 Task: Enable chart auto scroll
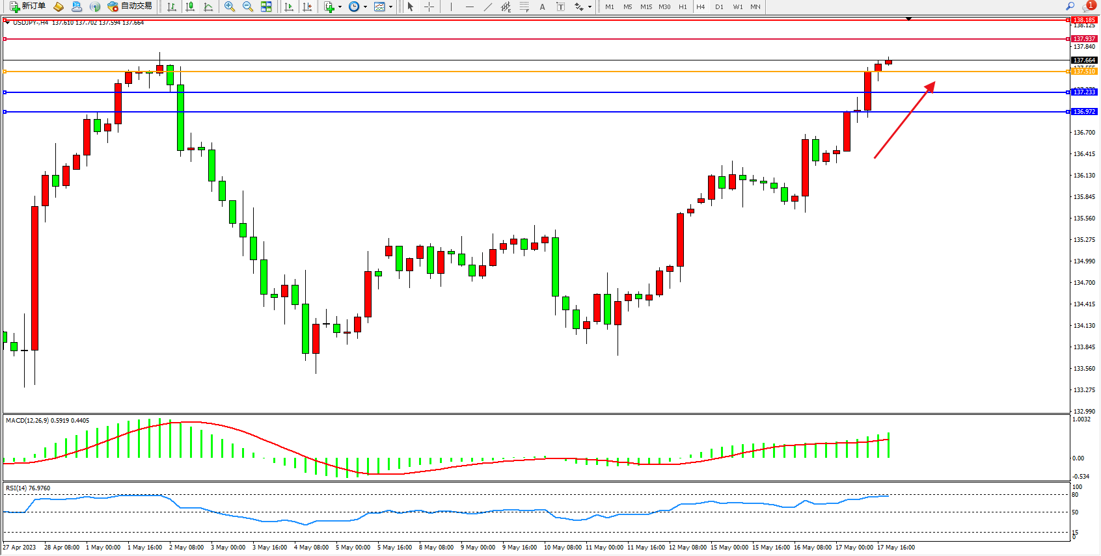[x=289, y=7]
